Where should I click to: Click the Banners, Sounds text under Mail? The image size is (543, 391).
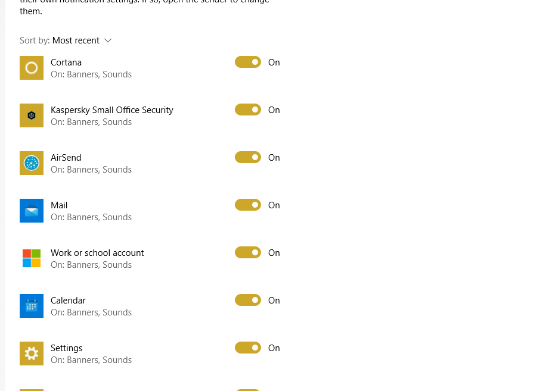(x=91, y=217)
